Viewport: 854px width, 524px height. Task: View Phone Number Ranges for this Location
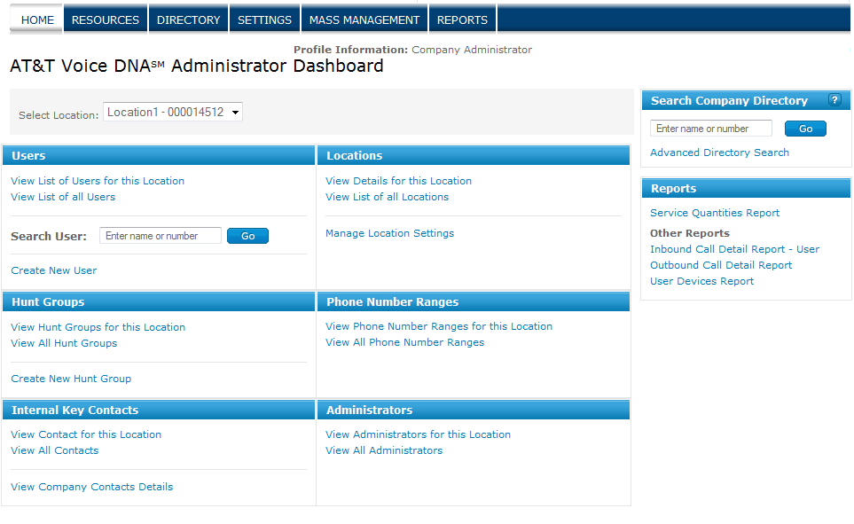[x=439, y=326]
